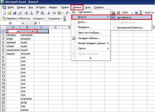Choose Сортировка... from the menu
Image resolution: width=155 pixels, height=112 pixels.
(x=91, y=12)
